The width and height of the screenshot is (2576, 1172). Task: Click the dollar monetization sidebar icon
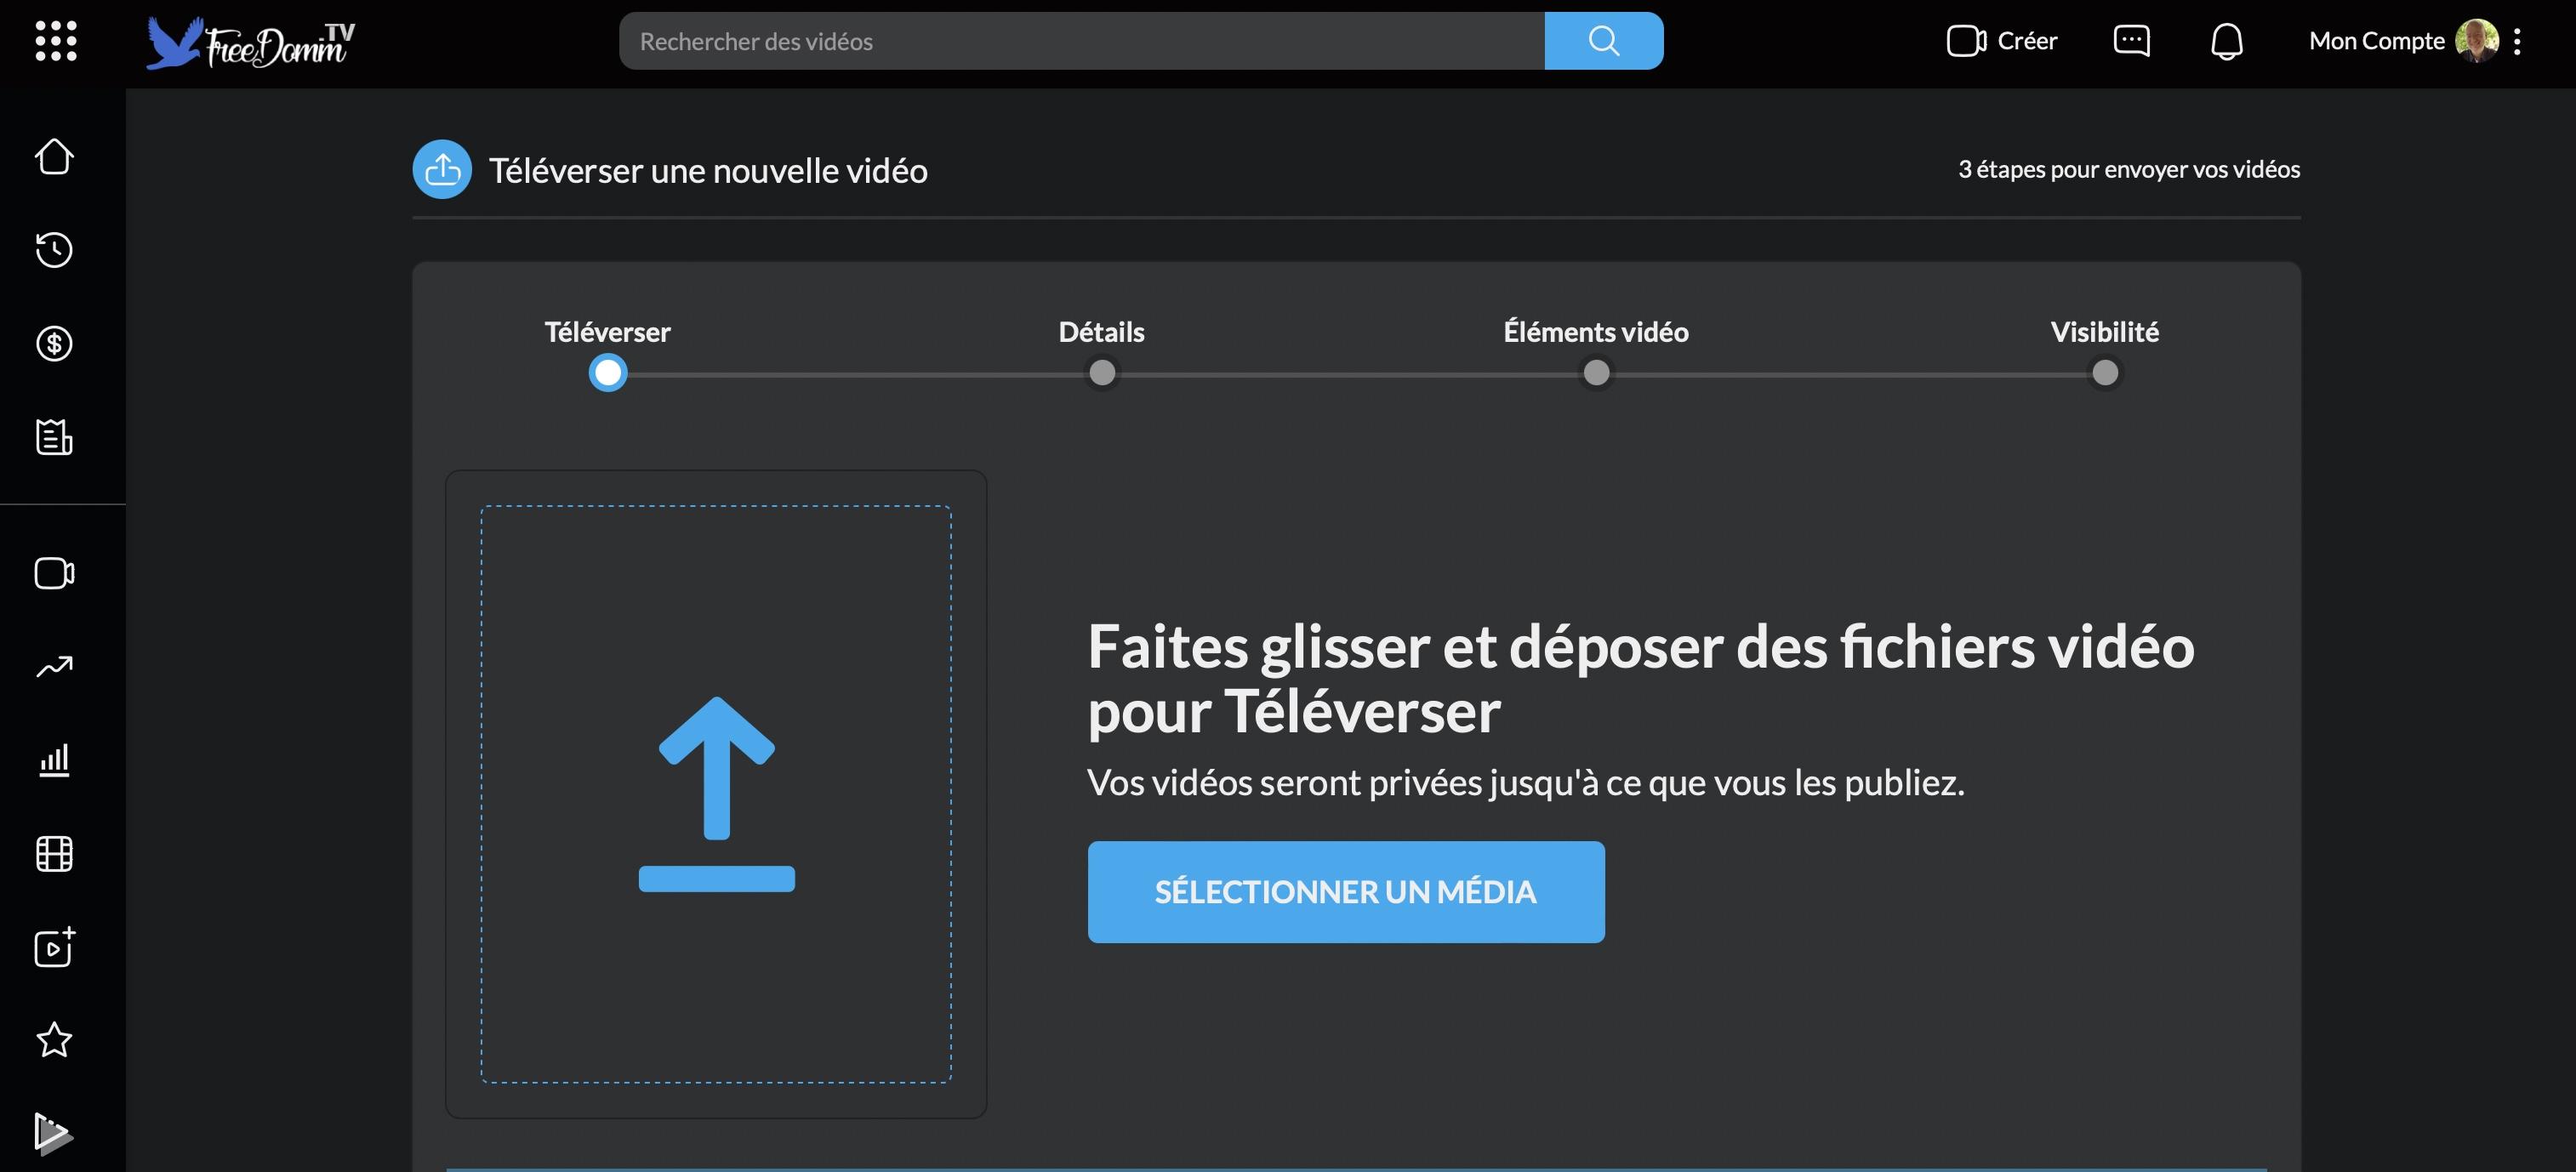[x=54, y=344]
